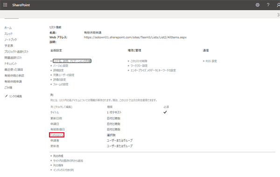Image resolution: width=280 pixels, height=177 pixels.
Task: Open ノートブック in the side navigation
Action: (x=11, y=40)
